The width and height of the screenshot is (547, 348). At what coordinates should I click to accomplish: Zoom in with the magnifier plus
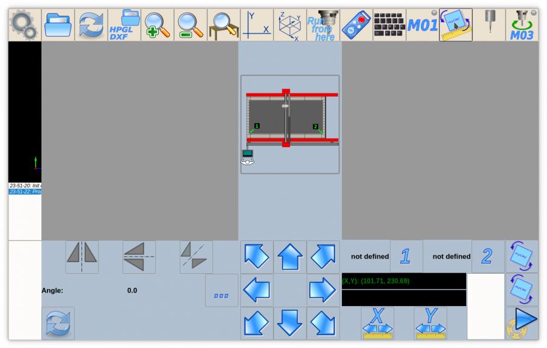click(x=157, y=25)
